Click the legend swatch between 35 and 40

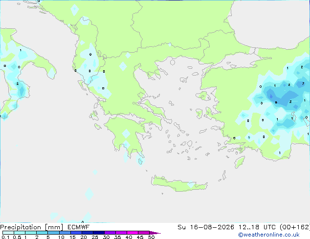121,233
